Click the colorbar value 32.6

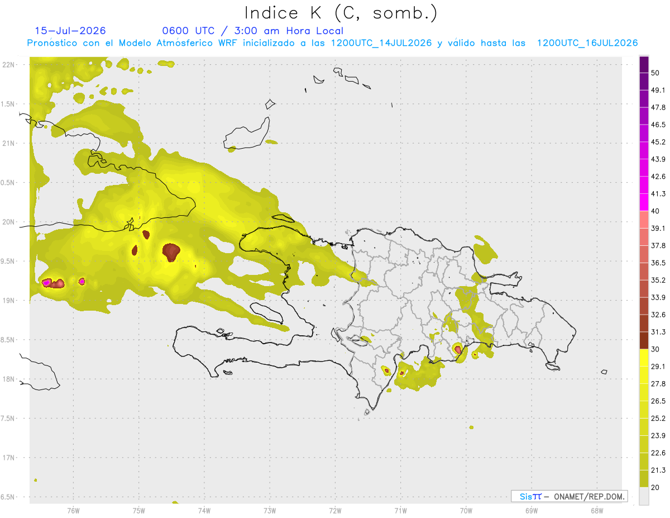coord(658,315)
